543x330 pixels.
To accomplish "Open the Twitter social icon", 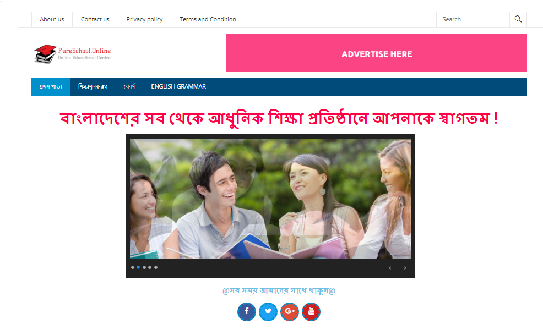I will pos(268,312).
